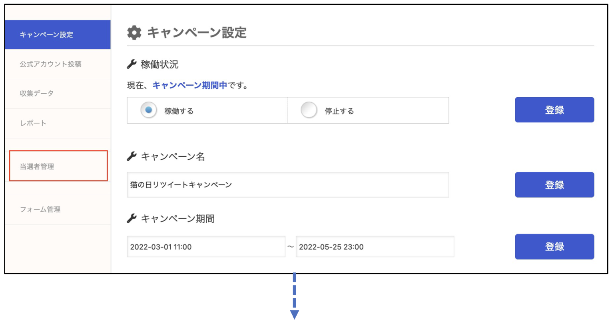Screen dimensions: 614x324
Task: Open the レポート sidebar item
Action: click(x=58, y=123)
